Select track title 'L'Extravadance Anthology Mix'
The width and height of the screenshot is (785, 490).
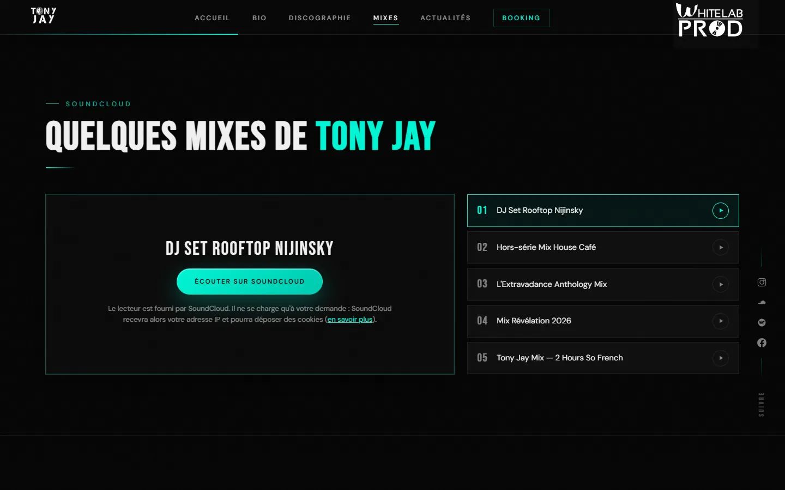552,284
